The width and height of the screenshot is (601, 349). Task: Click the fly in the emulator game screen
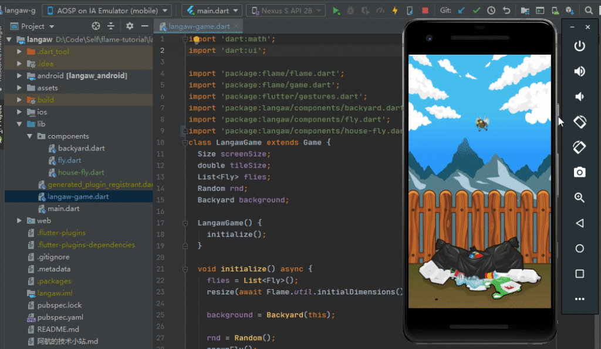[x=480, y=123]
